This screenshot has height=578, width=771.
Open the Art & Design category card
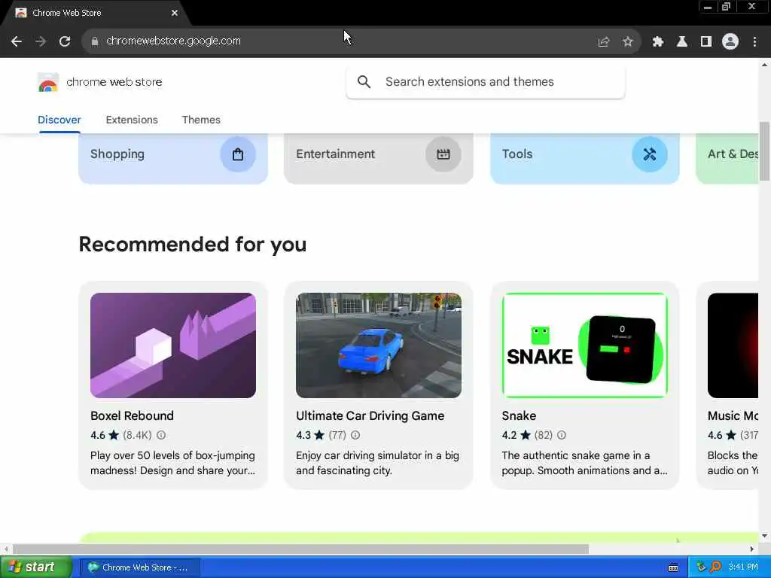727,158
